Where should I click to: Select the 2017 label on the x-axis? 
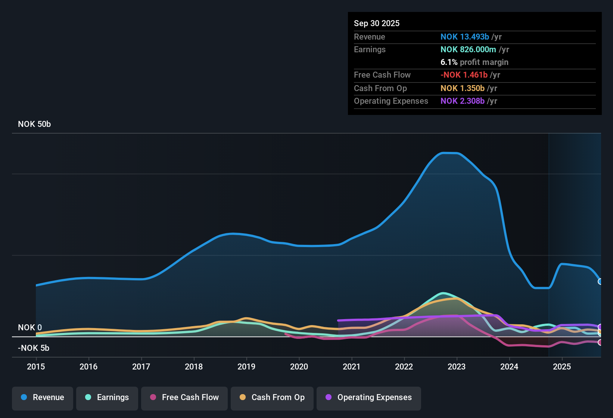coord(141,367)
